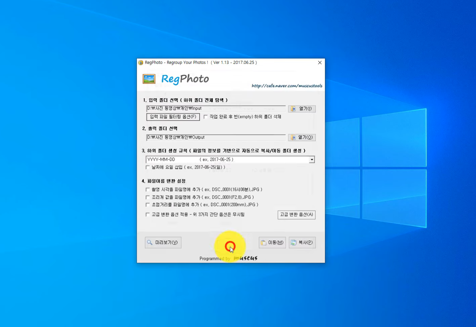The width and height of the screenshot is (476, 327).
Task: Open the 고급 변환 옵션(A) button
Action: pos(296,215)
